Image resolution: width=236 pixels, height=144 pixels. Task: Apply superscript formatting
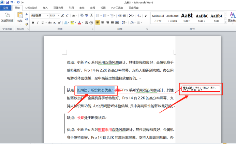coord(59,23)
